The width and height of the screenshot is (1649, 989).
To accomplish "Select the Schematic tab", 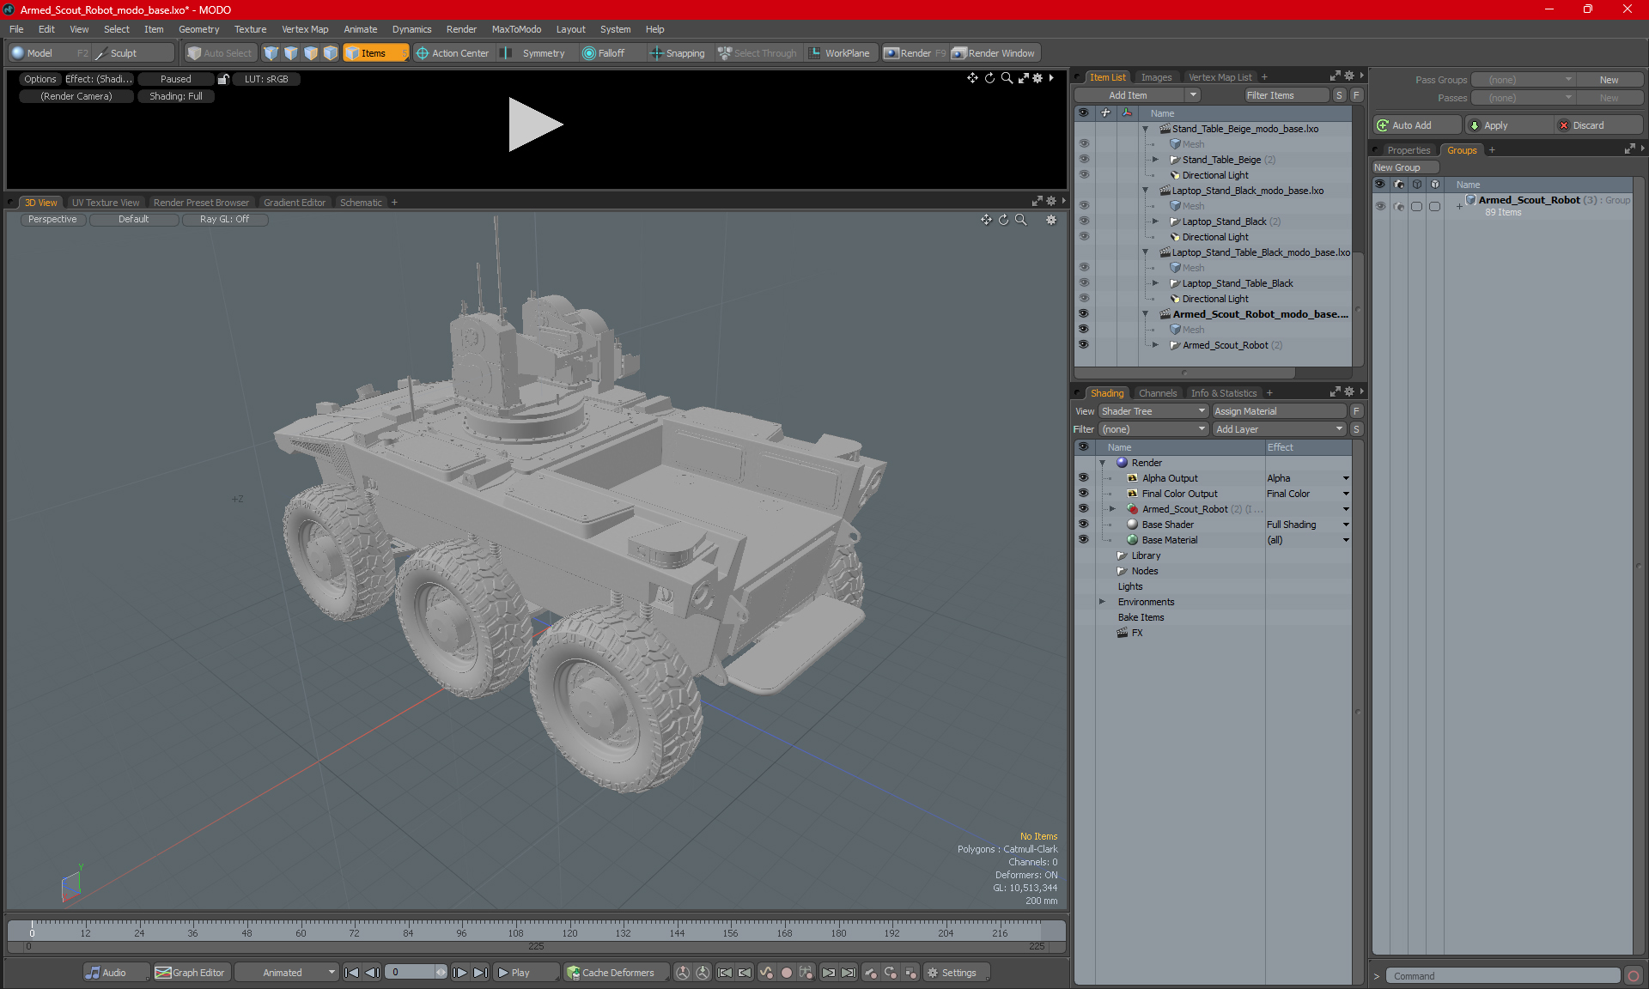I will coord(361,202).
